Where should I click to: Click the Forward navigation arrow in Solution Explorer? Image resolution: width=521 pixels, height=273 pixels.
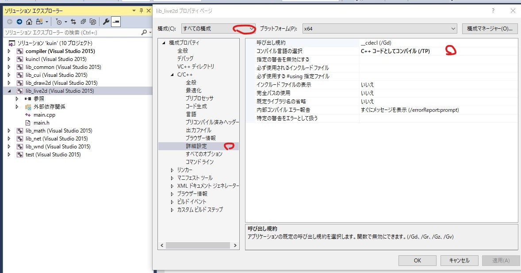click(x=19, y=22)
